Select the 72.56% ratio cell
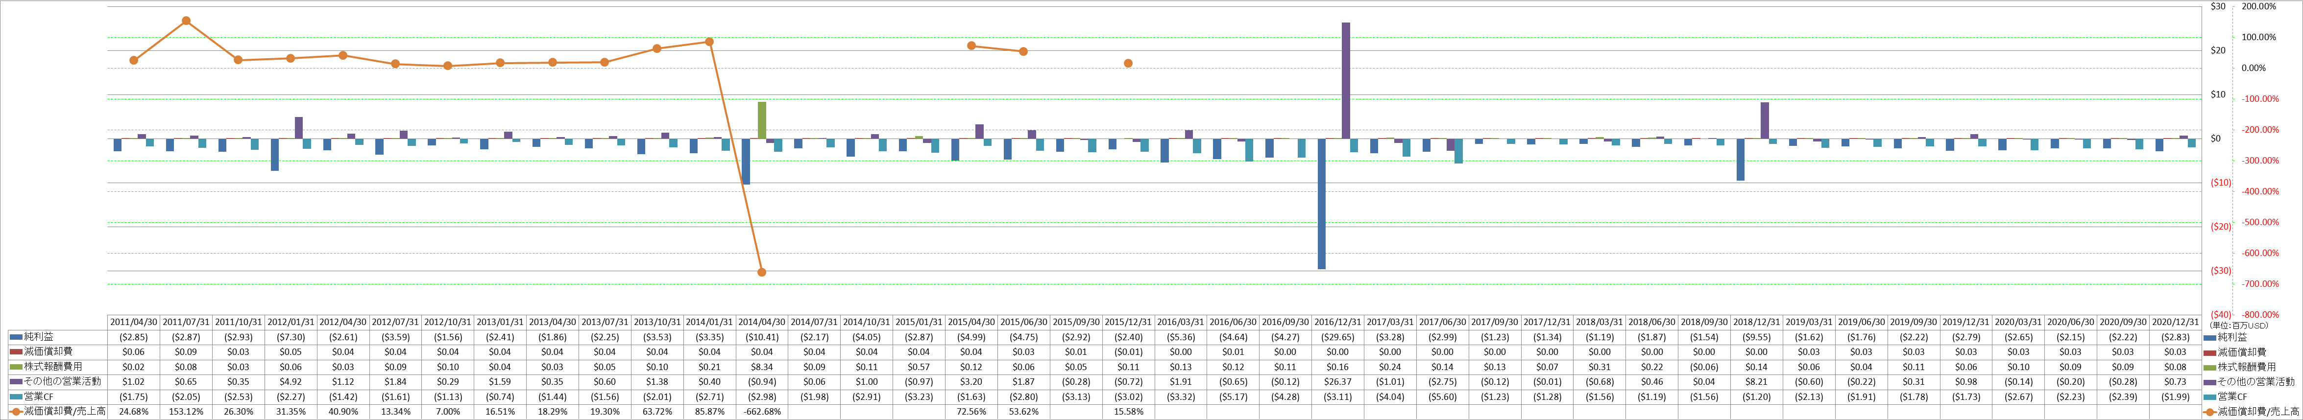Viewport: 2303px width, 420px height. (971, 412)
